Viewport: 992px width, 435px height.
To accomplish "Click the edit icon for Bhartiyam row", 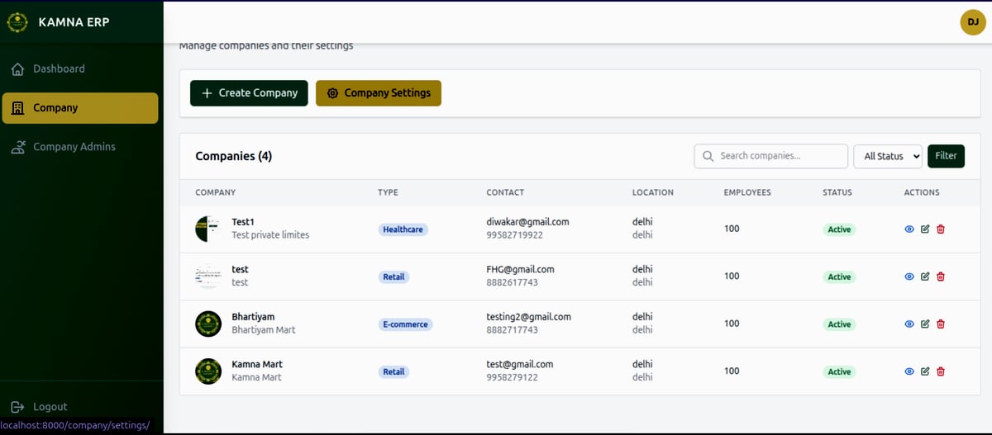I will [925, 324].
